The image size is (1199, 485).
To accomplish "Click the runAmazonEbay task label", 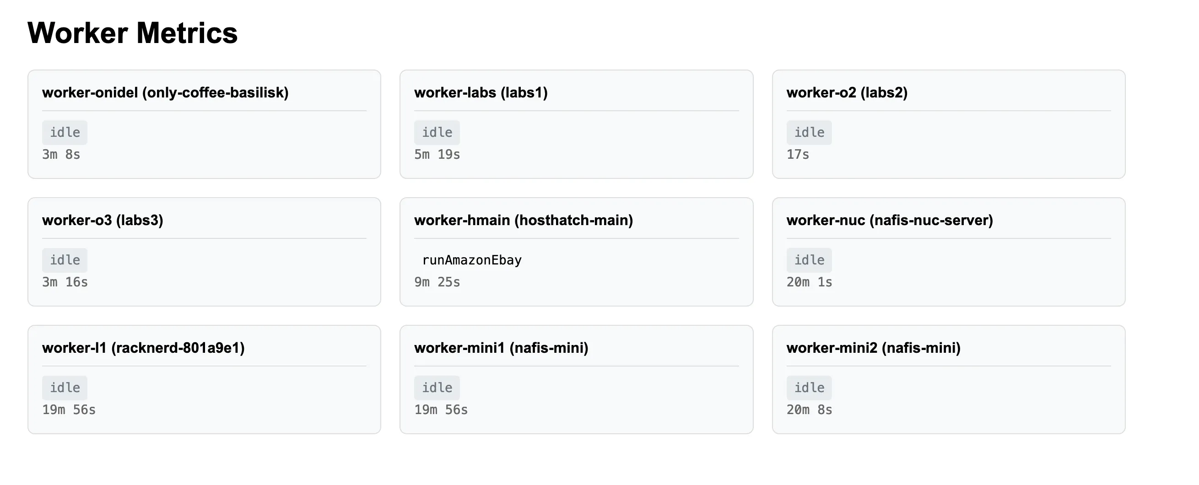I will click(x=472, y=260).
